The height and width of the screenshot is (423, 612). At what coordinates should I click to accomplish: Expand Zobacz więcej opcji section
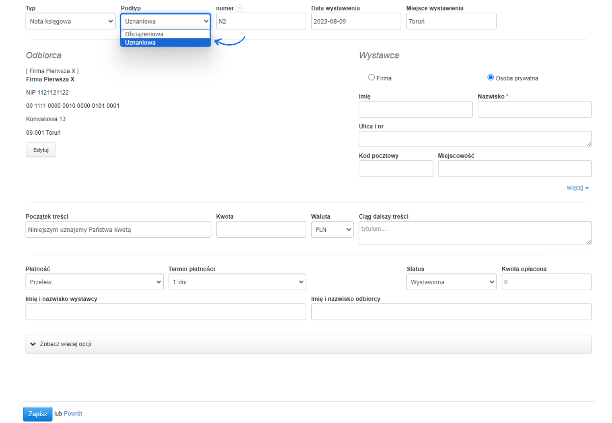click(65, 344)
